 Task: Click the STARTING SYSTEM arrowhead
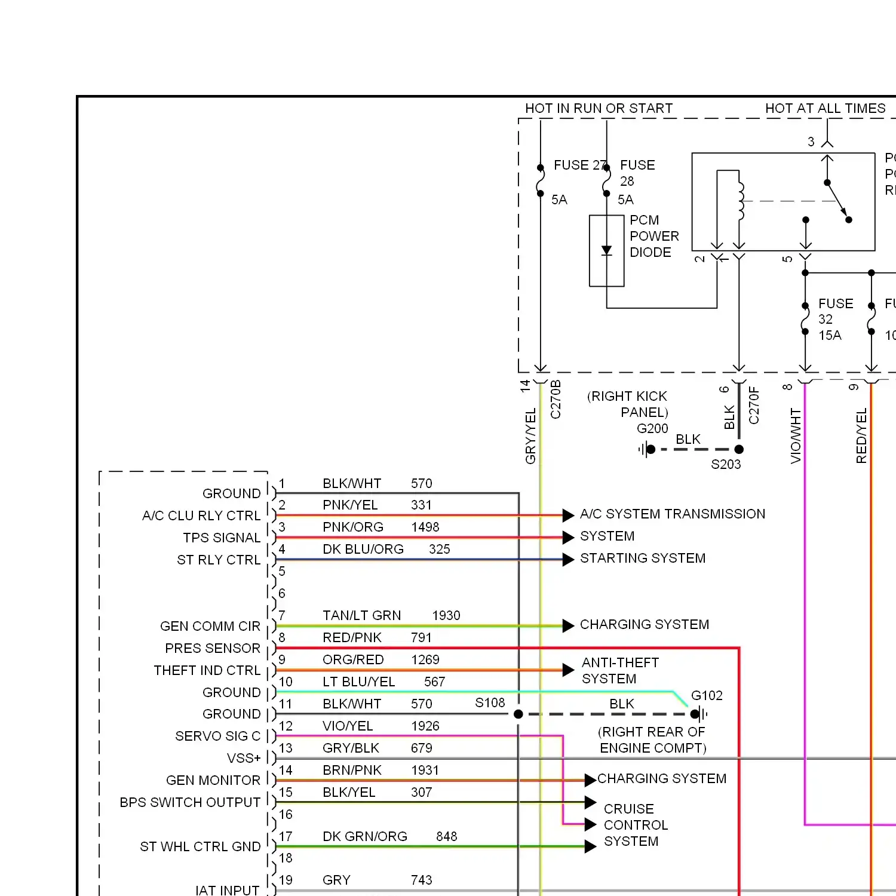coord(568,560)
